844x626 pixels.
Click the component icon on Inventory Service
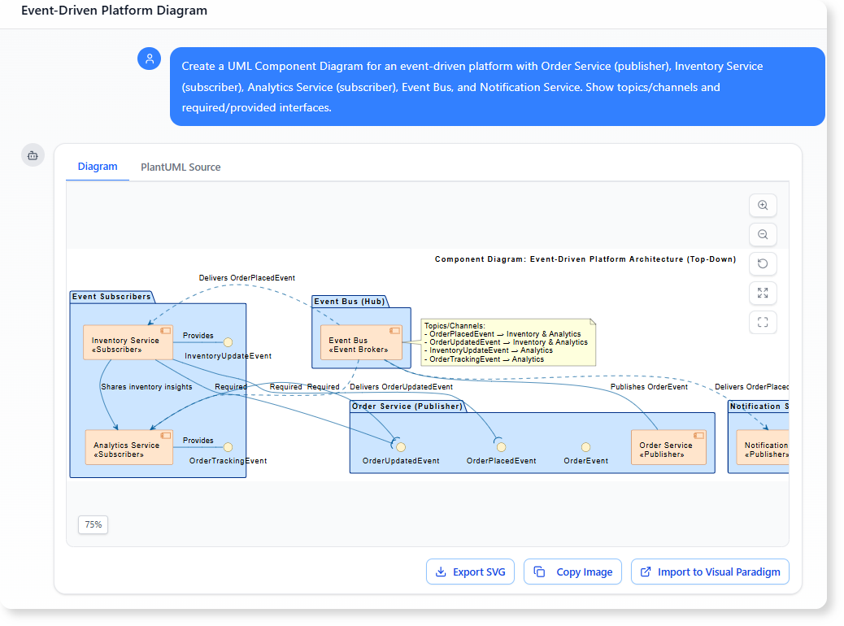(165, 328)
